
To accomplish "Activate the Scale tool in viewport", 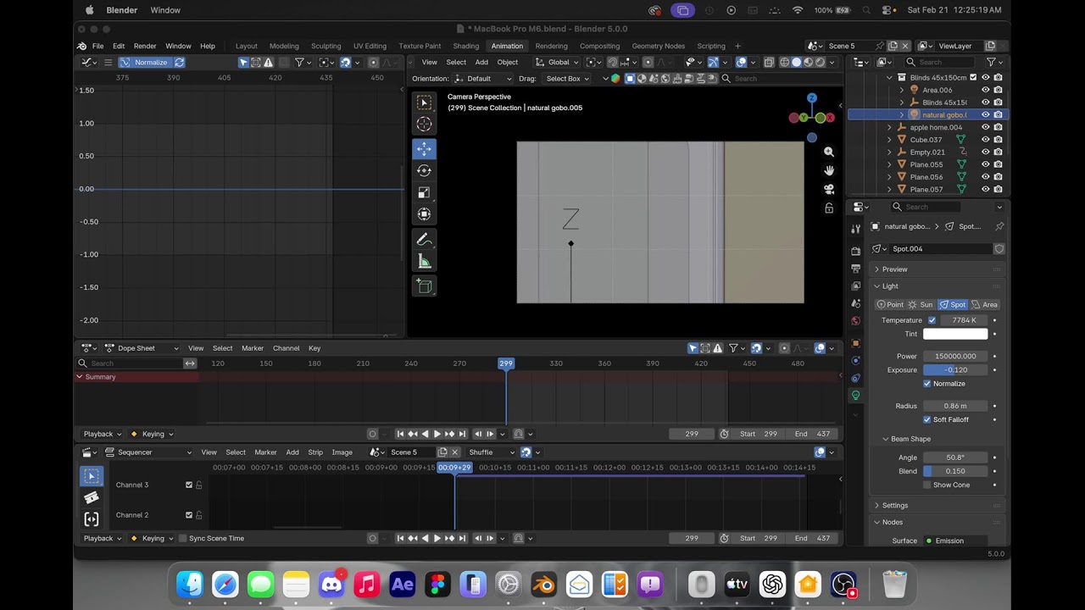I will tap(424, 192).
